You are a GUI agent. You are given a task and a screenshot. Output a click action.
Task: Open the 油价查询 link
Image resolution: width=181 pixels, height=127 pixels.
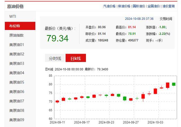[x=169, y=6]
